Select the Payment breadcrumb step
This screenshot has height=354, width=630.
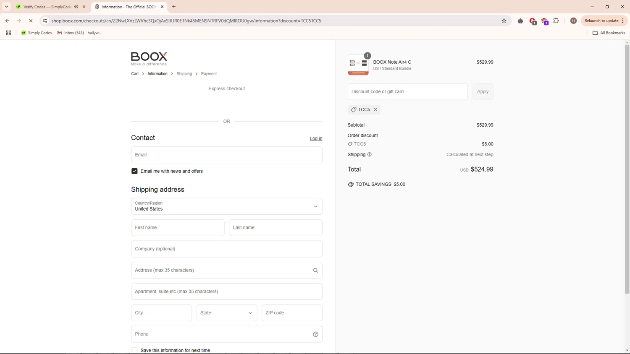pyautogui.click(x=209, y=74)
